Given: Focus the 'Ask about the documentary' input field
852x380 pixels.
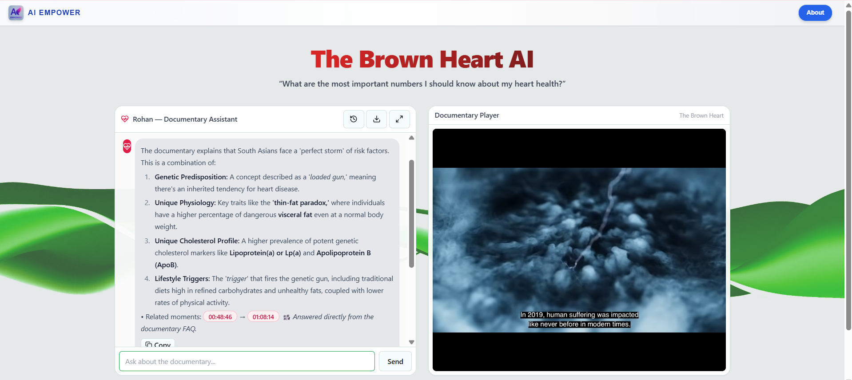Looking at the screenshot, I should [247, 361].
